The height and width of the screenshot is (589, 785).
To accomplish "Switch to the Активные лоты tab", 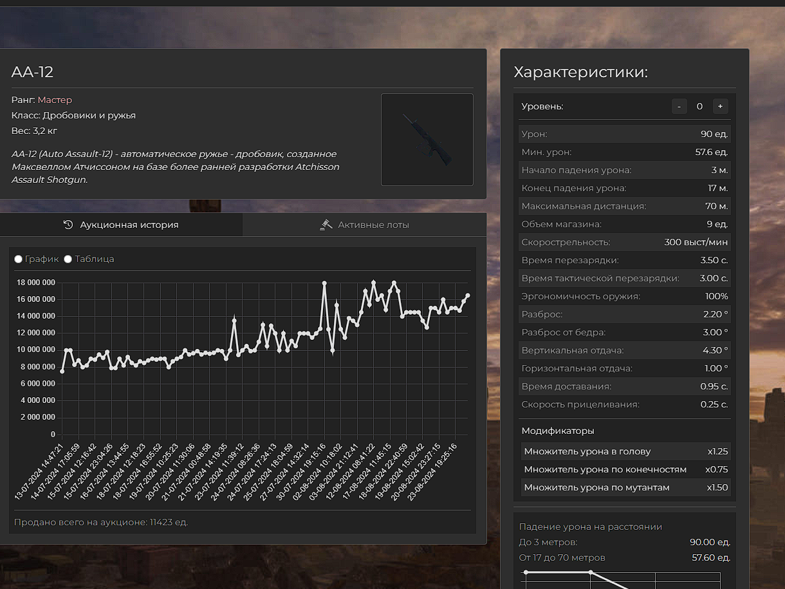I will point(364,225).
